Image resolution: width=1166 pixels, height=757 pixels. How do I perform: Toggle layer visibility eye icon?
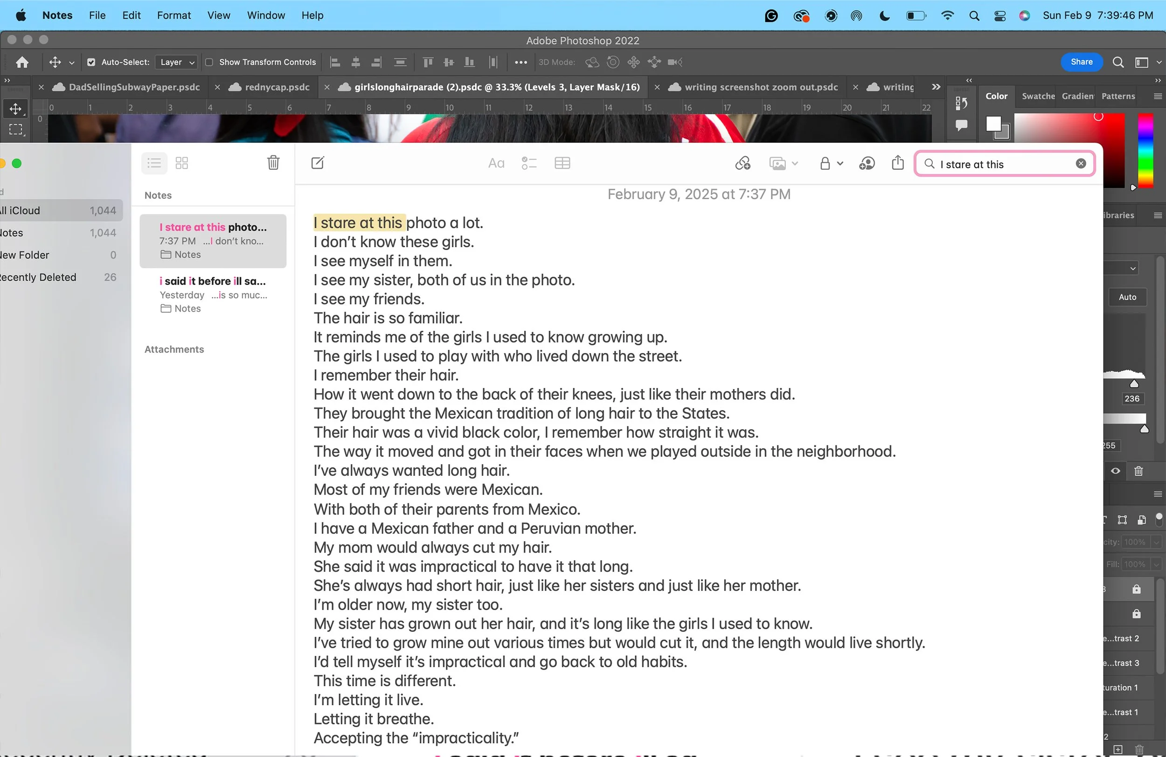pyautogui.click(x=1115, y=471)
